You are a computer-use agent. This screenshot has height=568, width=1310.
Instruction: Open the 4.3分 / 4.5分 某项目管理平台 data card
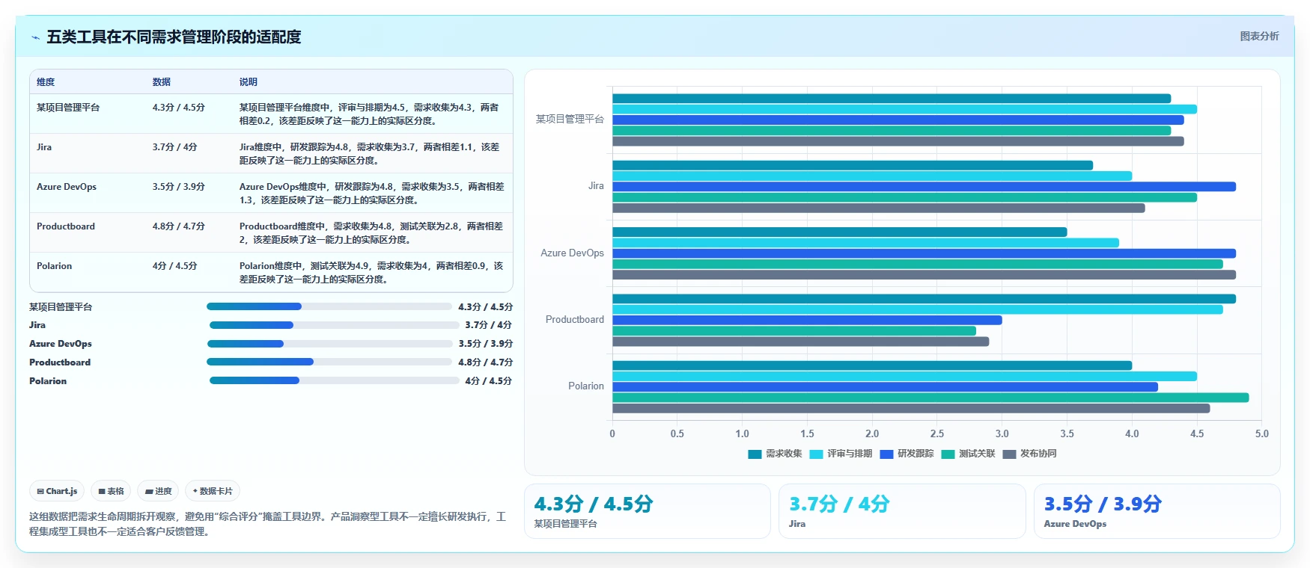(x=648, y=511)
